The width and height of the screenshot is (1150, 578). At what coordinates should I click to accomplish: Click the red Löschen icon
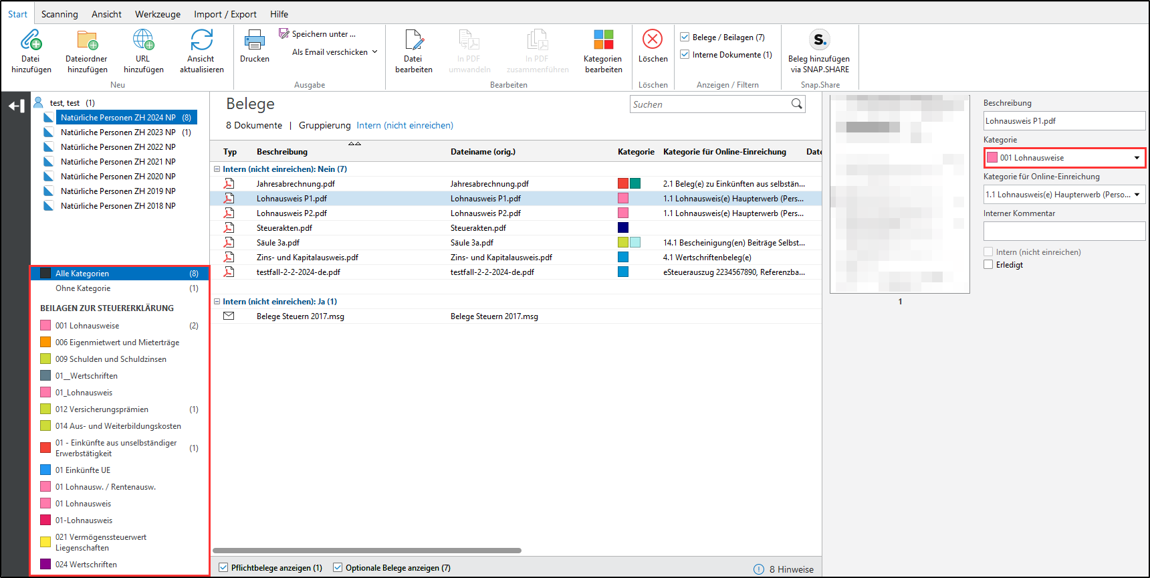[x=653, y=39]
